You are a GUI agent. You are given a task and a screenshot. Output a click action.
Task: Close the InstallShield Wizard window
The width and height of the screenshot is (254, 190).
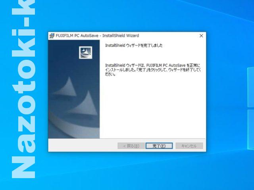point(201,36)
